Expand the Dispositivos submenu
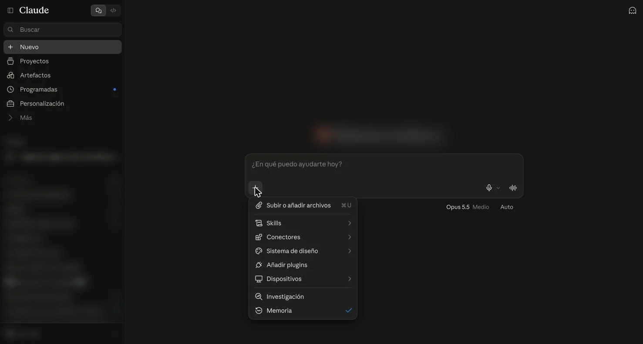This screenshot has height=344, width=643. (x=303, y=279)
